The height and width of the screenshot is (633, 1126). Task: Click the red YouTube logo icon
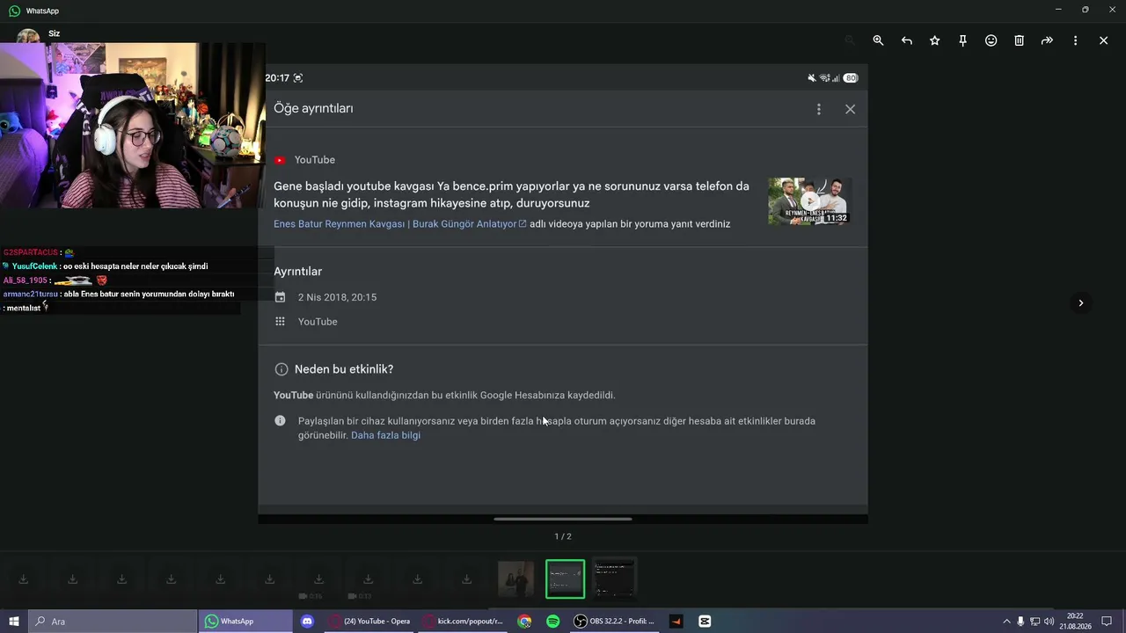pos(280,160)
